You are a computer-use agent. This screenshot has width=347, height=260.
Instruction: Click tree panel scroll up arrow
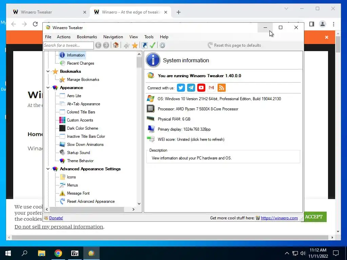[139, 54]
